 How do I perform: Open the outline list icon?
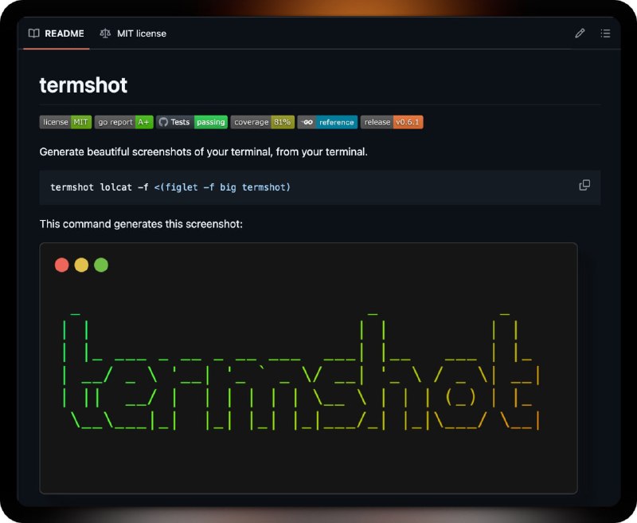click(x=605, y=33)
